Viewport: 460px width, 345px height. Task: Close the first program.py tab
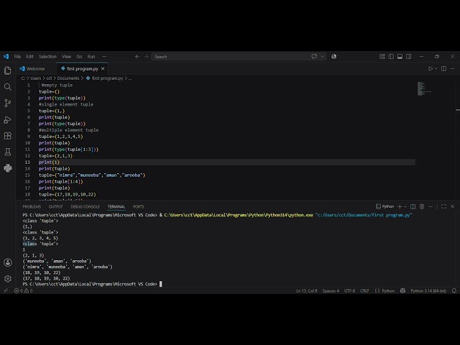(103, 69)
